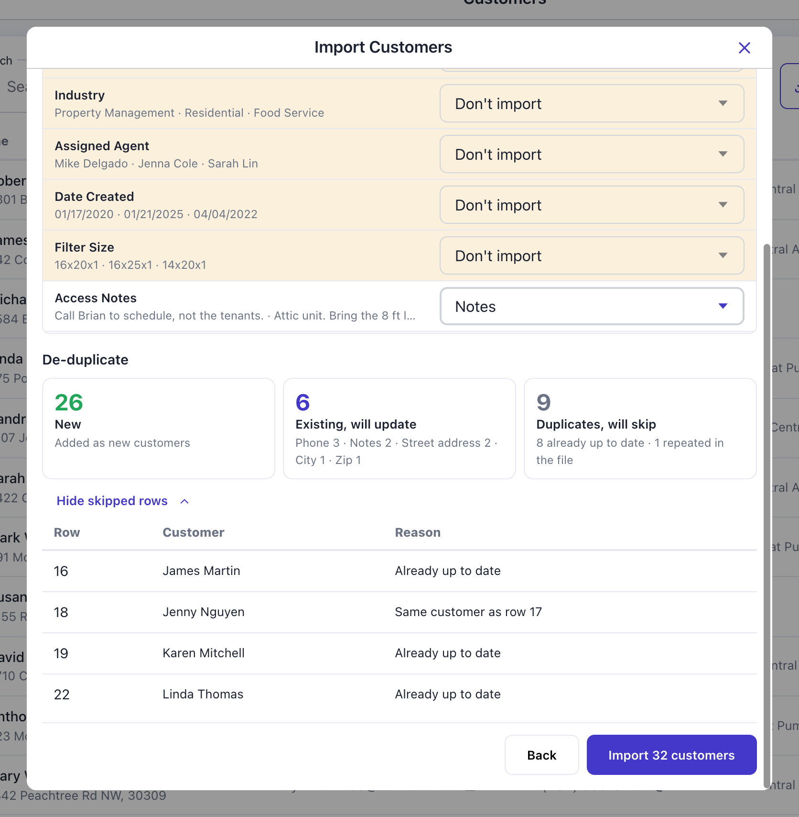Image resolution: width=799 pixels, height=817 pixels.
Task: Click James Martin in skipped rows
Action: coord(201,571)
